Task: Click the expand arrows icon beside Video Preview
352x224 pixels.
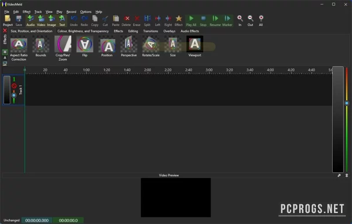Action: pos(347,175)
